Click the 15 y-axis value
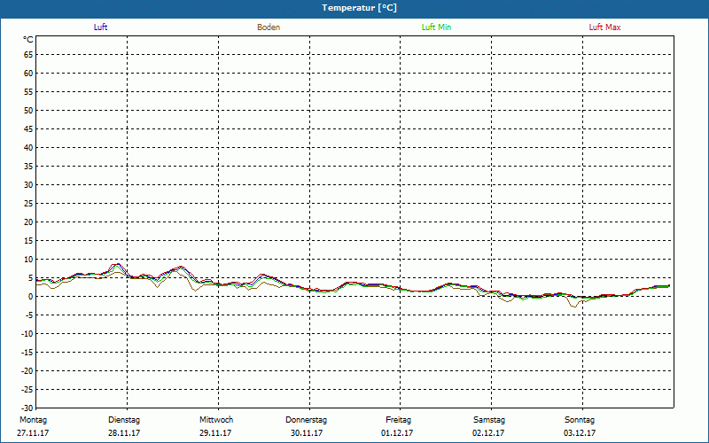This screenshot has height=443, width=709. tap(28, 241)
